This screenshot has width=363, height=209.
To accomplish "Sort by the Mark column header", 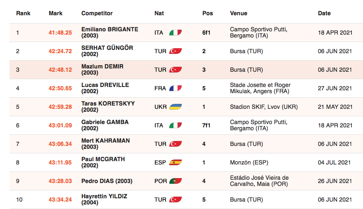I will tap(56, 13).
